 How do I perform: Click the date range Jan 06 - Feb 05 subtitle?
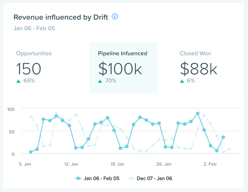[x=34, y=28]
